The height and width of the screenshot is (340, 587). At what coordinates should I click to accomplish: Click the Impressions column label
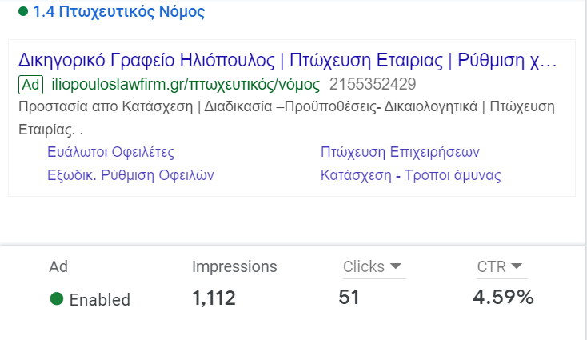234,267
